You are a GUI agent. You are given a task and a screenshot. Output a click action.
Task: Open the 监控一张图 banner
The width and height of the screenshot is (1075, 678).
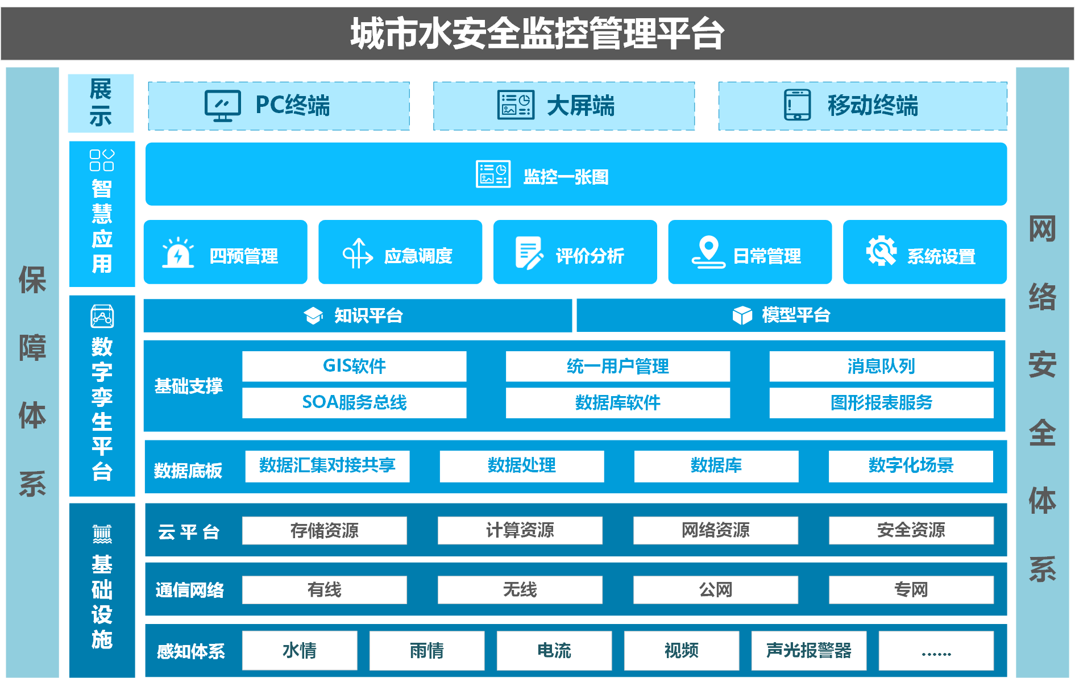[575, 174]
